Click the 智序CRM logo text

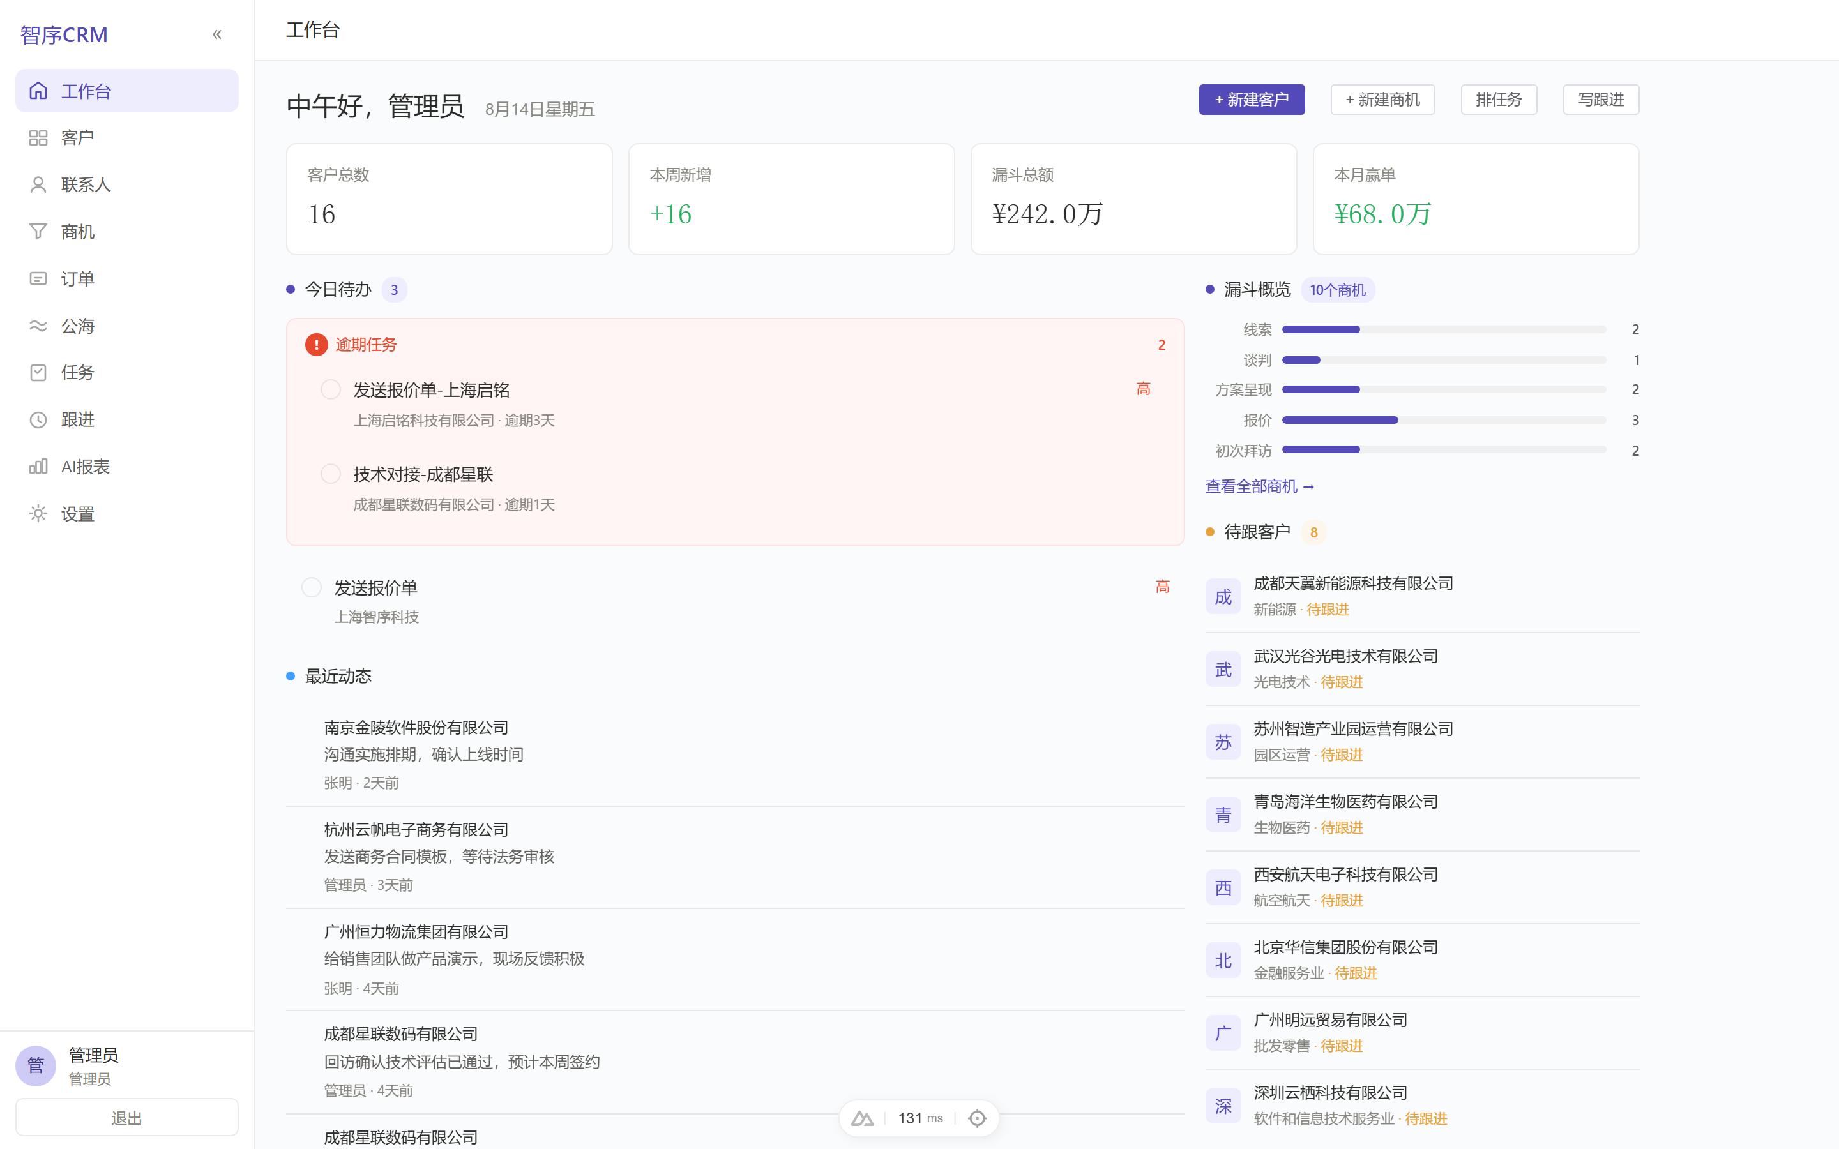coord(64,34)
